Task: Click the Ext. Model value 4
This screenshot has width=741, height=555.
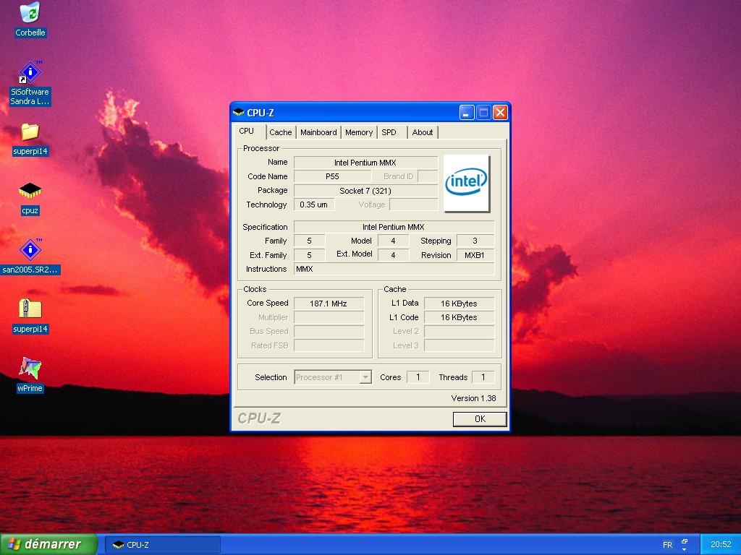Action: click(x=393, y=255)
